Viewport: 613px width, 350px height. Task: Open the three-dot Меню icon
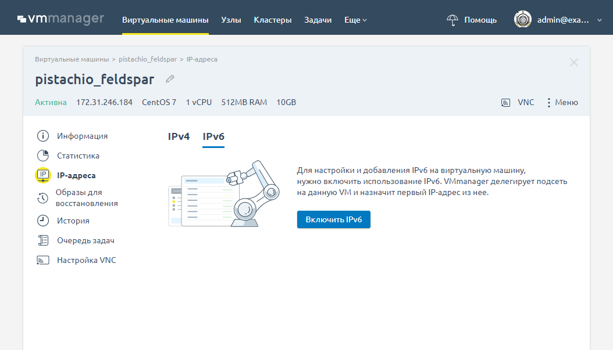[x=549, y=103]
